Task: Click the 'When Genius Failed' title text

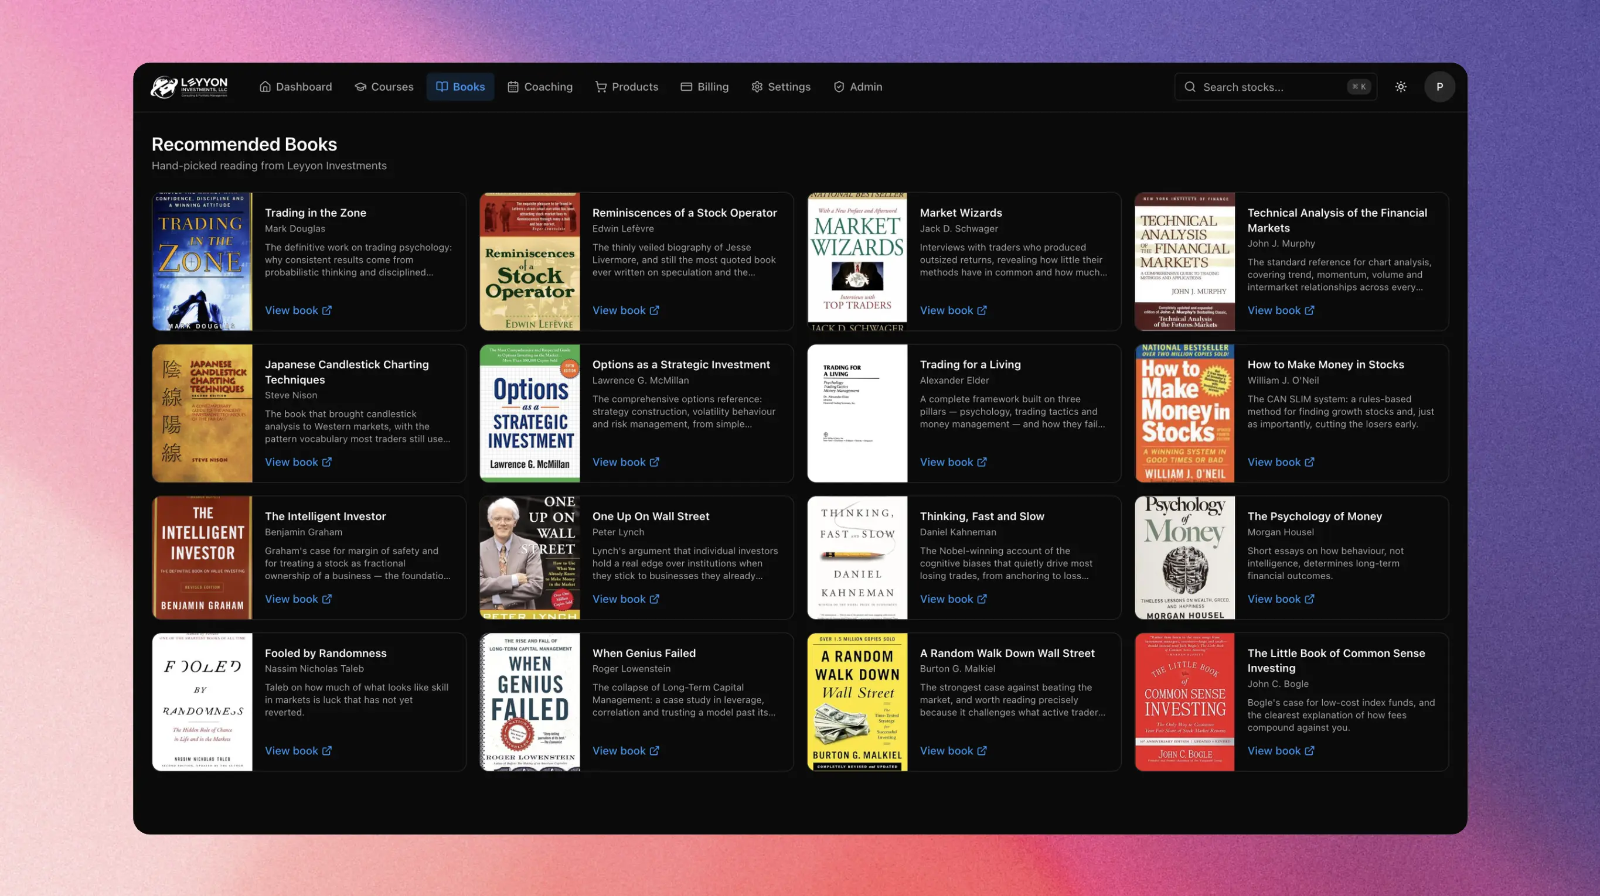Action: coord(644,654)
